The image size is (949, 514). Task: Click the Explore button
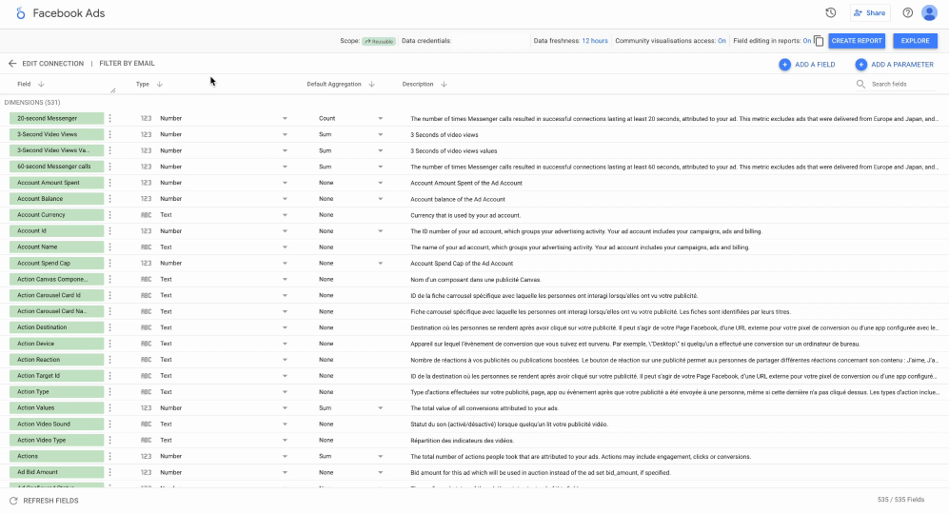pyautogui.click(x=915, y=41)
